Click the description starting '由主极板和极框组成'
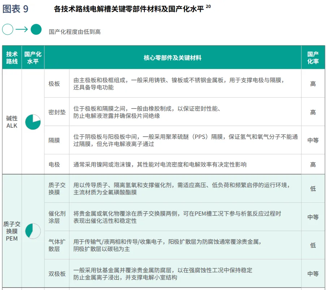The image size is (326, 290). click(x=179, y=84)
